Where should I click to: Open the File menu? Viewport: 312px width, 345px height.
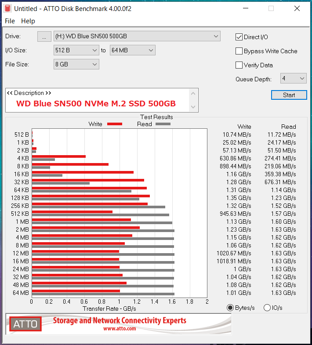click(10, 21)
